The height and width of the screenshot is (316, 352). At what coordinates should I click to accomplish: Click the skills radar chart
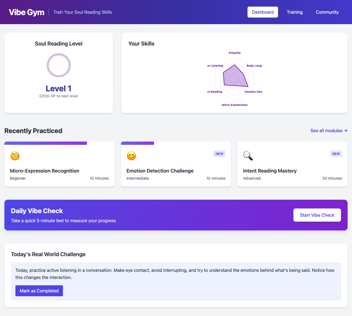tap(235, 79)
